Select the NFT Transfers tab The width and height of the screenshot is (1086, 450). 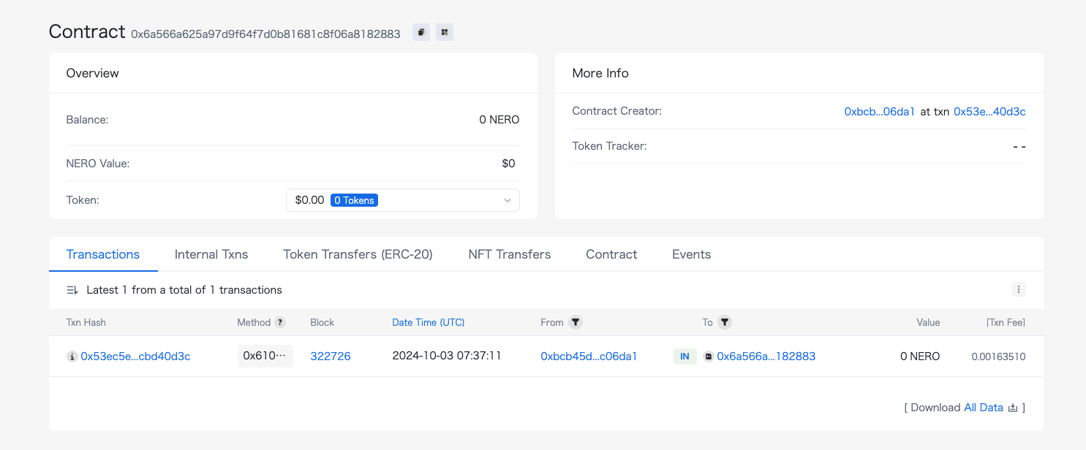509,254
